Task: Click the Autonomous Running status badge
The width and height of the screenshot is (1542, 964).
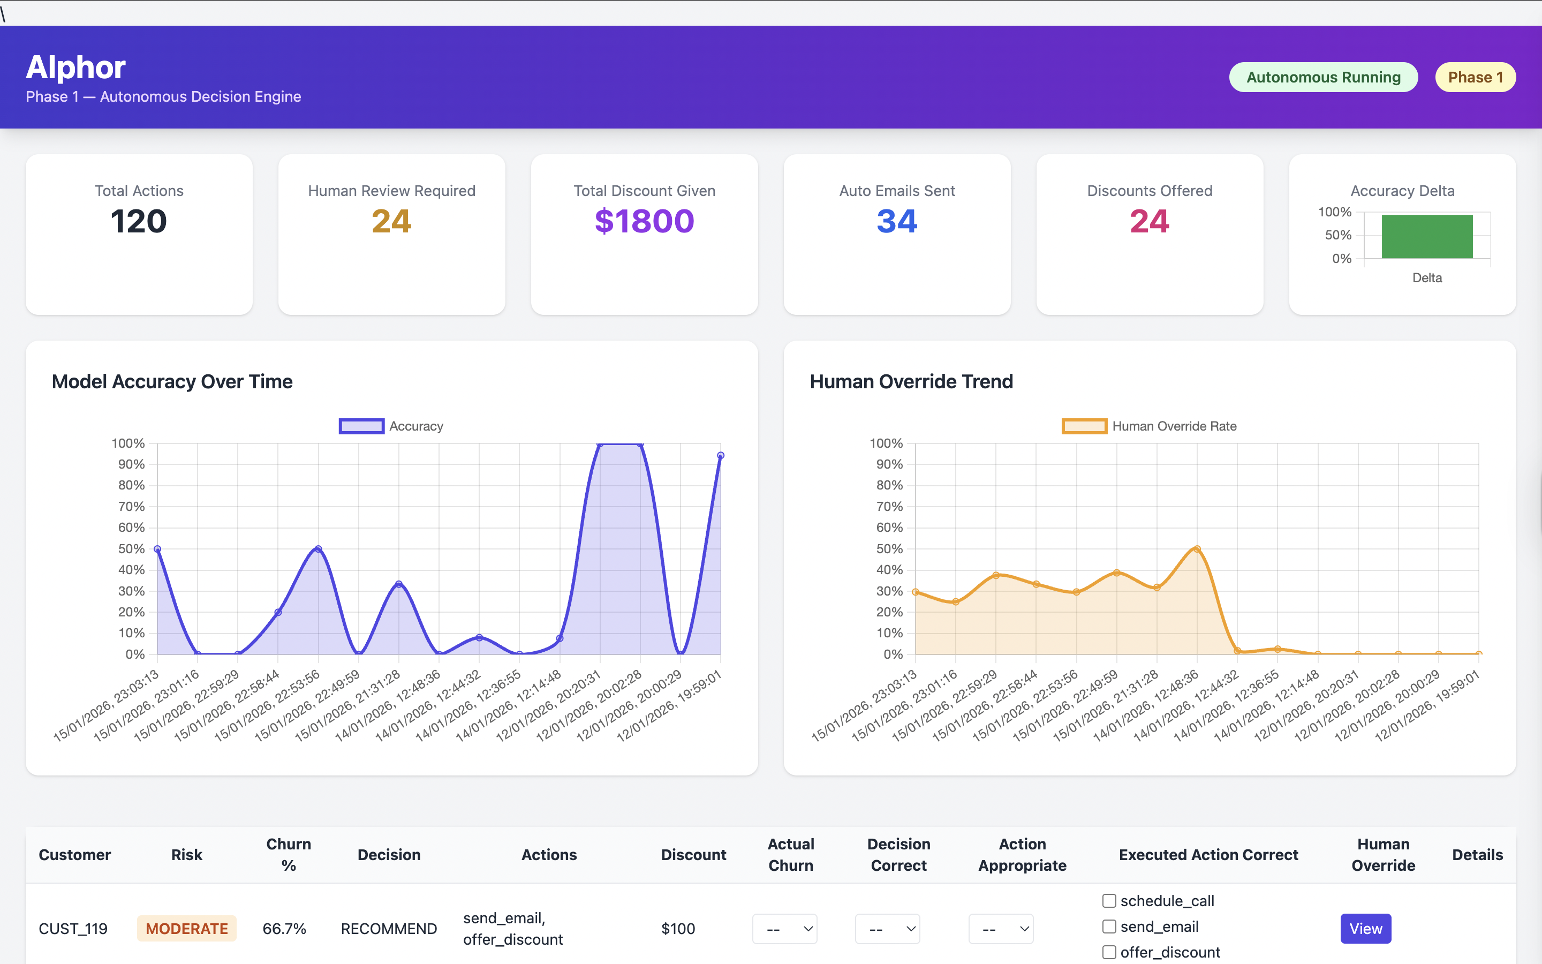Action: [1323, 77]
